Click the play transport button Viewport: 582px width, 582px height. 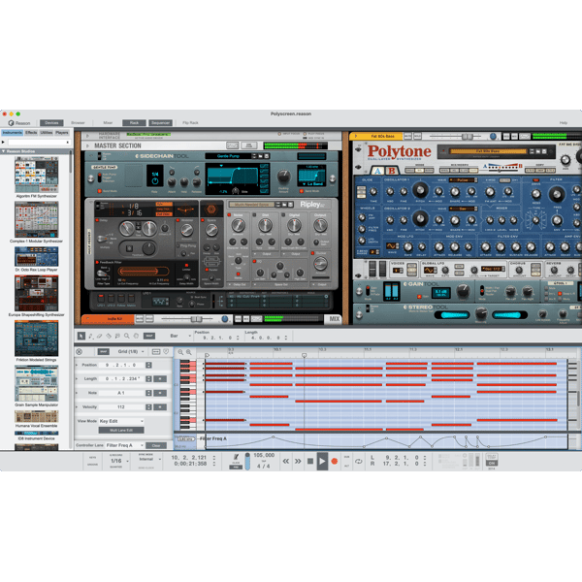[322, 462]
